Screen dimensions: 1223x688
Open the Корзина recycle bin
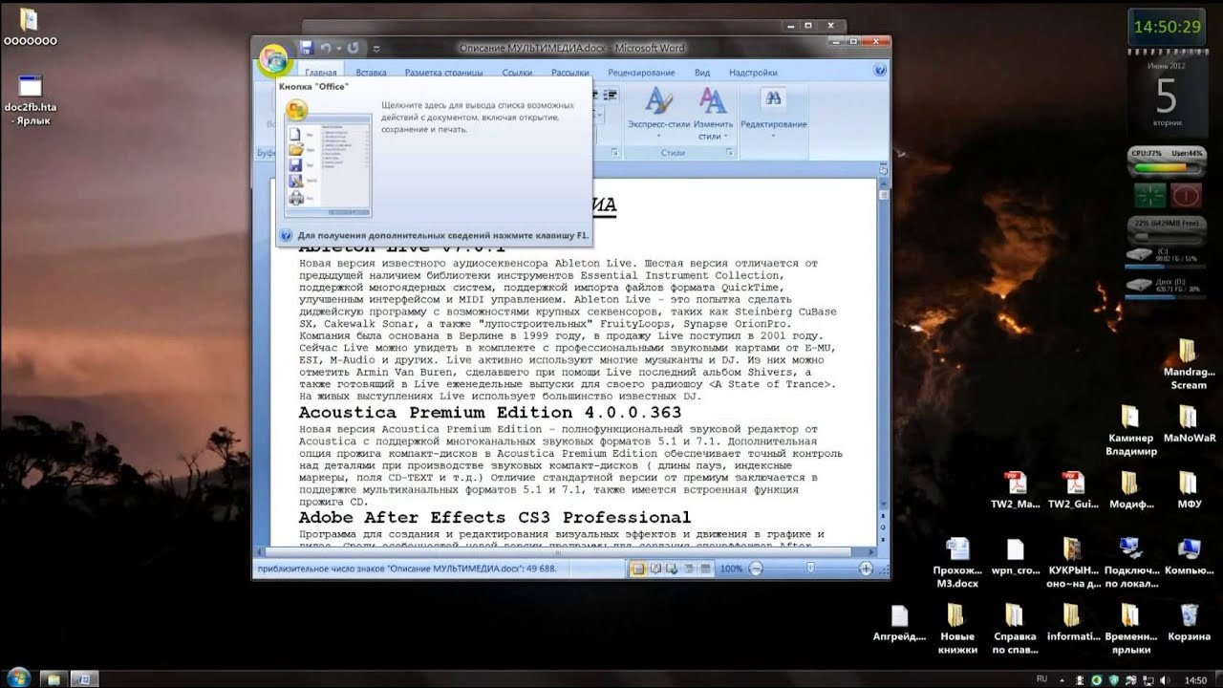point(1189,623)
